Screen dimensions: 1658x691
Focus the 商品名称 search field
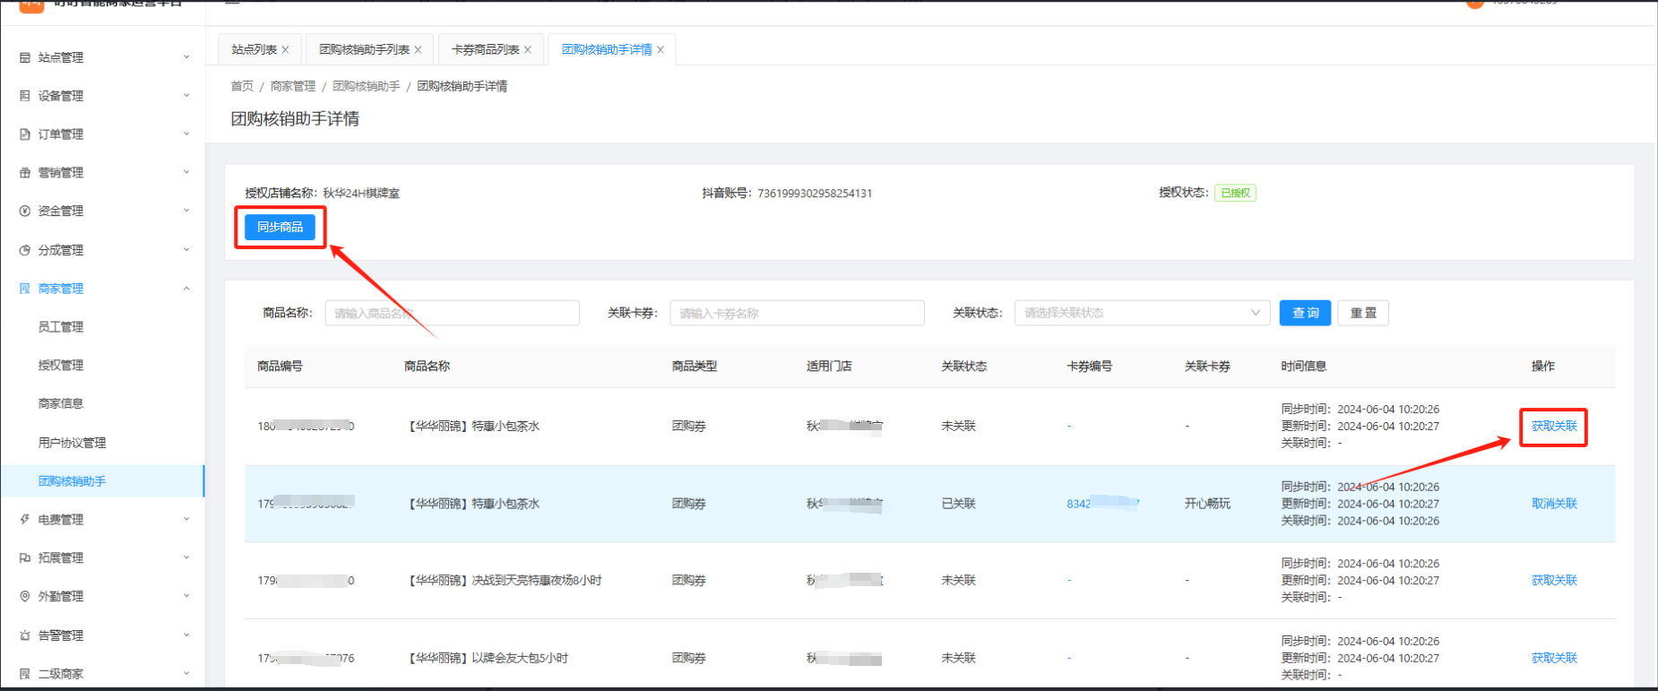tap(452, 313)
